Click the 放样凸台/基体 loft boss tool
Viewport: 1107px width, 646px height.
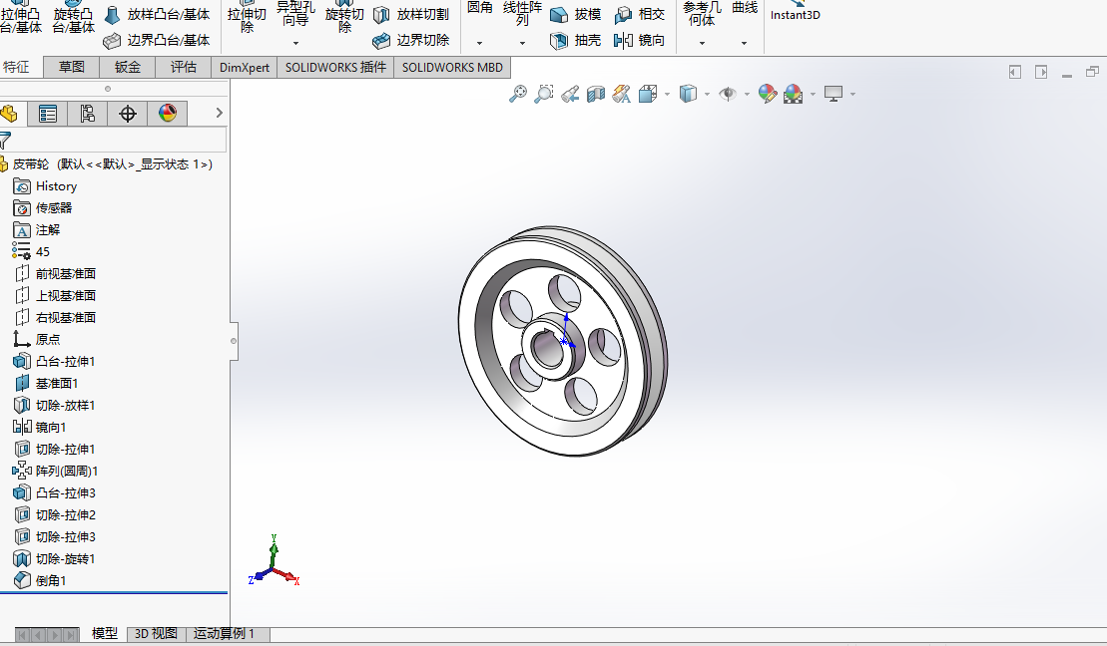click(x=157, y=15)
